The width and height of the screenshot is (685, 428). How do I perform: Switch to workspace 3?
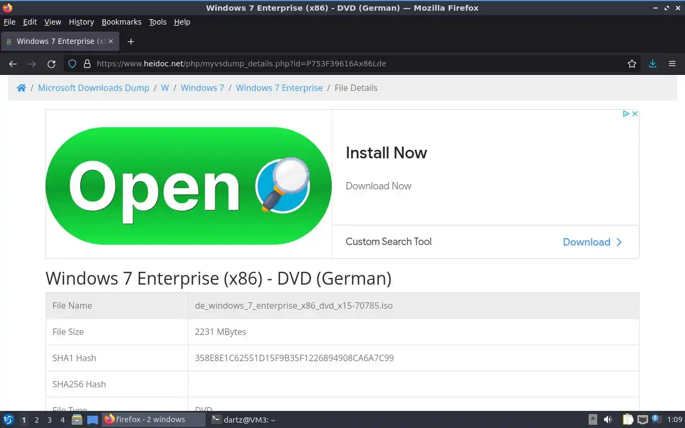(x=49, y=420)
